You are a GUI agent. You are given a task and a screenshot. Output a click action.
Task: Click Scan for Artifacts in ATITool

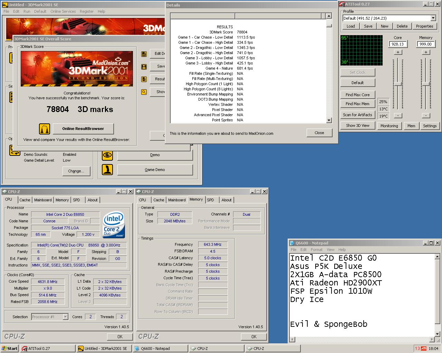coord(357,115)
